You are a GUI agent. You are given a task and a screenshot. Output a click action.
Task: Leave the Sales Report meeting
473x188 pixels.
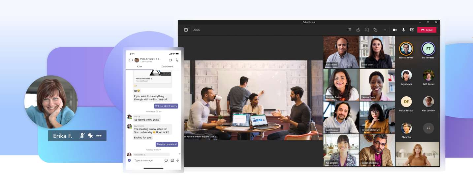pos(427,30)
